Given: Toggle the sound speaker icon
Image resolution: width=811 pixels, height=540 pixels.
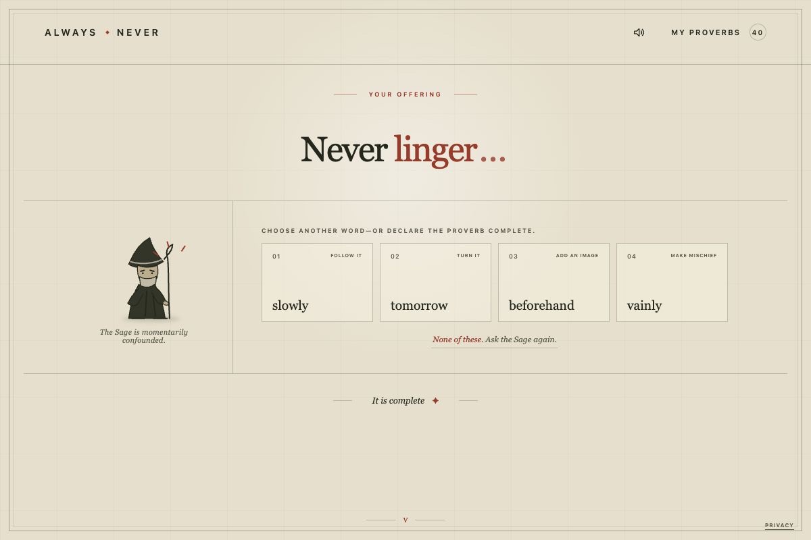Looking at the screenshot, I should [639, 32].
